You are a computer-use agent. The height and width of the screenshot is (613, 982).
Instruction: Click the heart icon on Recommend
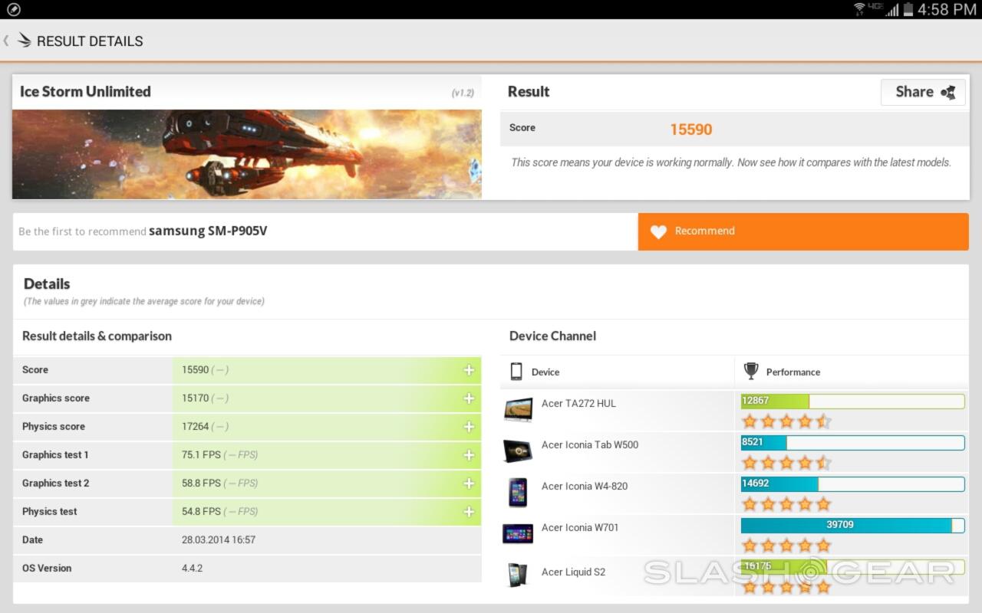[x=658, y=231]
